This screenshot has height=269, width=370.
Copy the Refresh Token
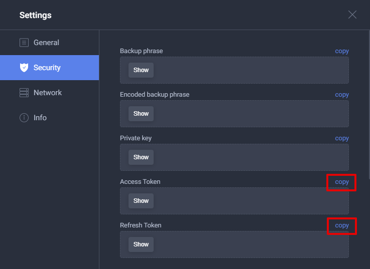coord(342,225)
